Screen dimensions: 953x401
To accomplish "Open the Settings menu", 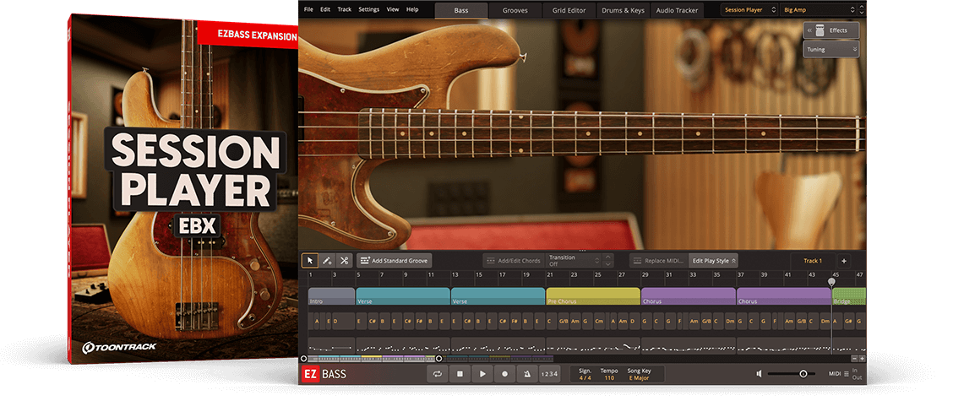I will point(368,10).
